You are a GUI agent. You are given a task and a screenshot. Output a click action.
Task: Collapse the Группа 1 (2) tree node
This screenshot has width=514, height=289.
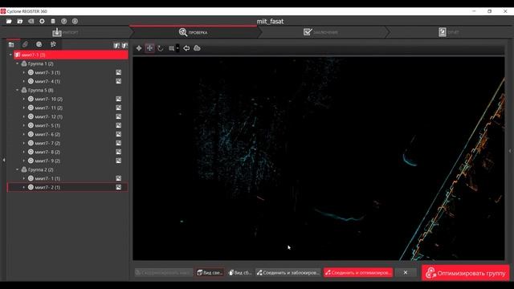pos(18,63)
